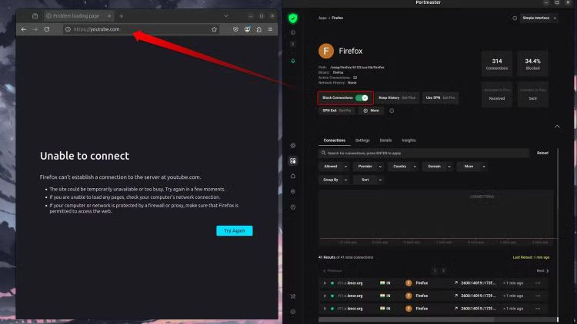The height and width of the screenshot is (324, 577).
Task: Open the Group By dropdown
Action: click(334, 180)
